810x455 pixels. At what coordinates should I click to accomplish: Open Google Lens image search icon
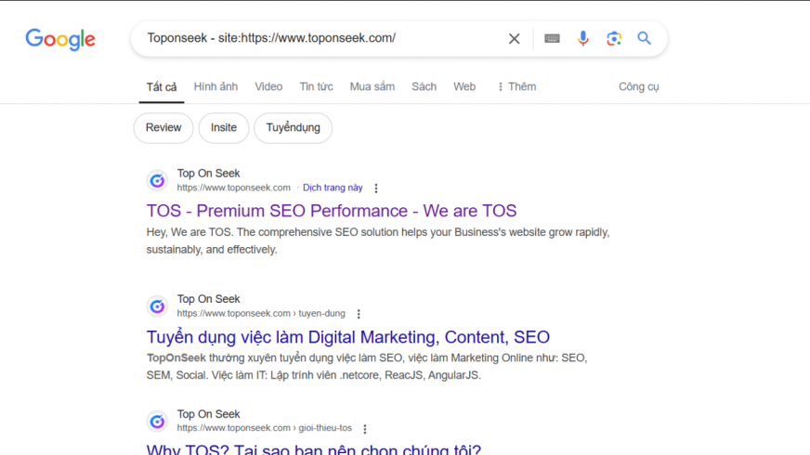click(x=613, y=39)
